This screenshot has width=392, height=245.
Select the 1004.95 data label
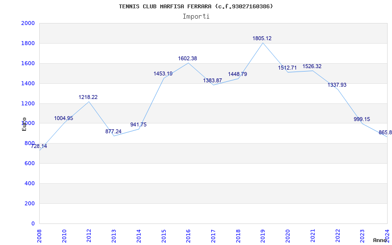pos(64,118)
